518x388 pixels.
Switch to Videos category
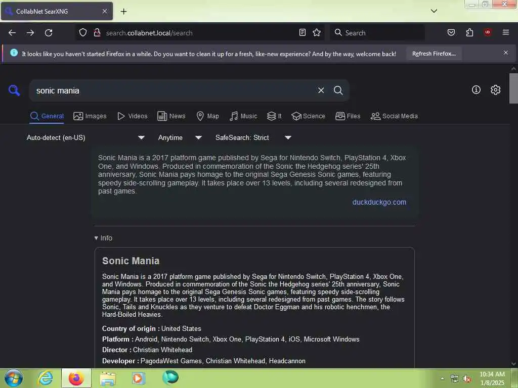pyautogui.click(x=132, y=116)
